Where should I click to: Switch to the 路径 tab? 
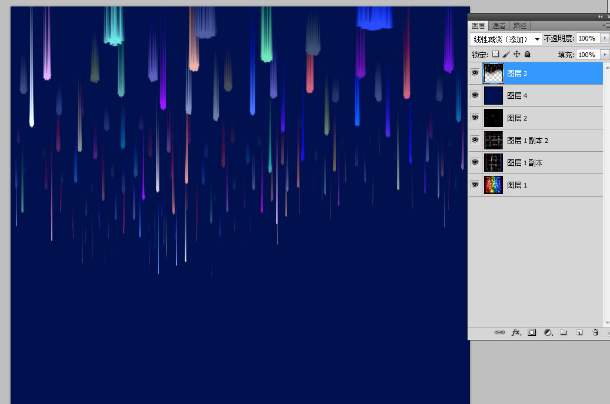coord(520,26)
